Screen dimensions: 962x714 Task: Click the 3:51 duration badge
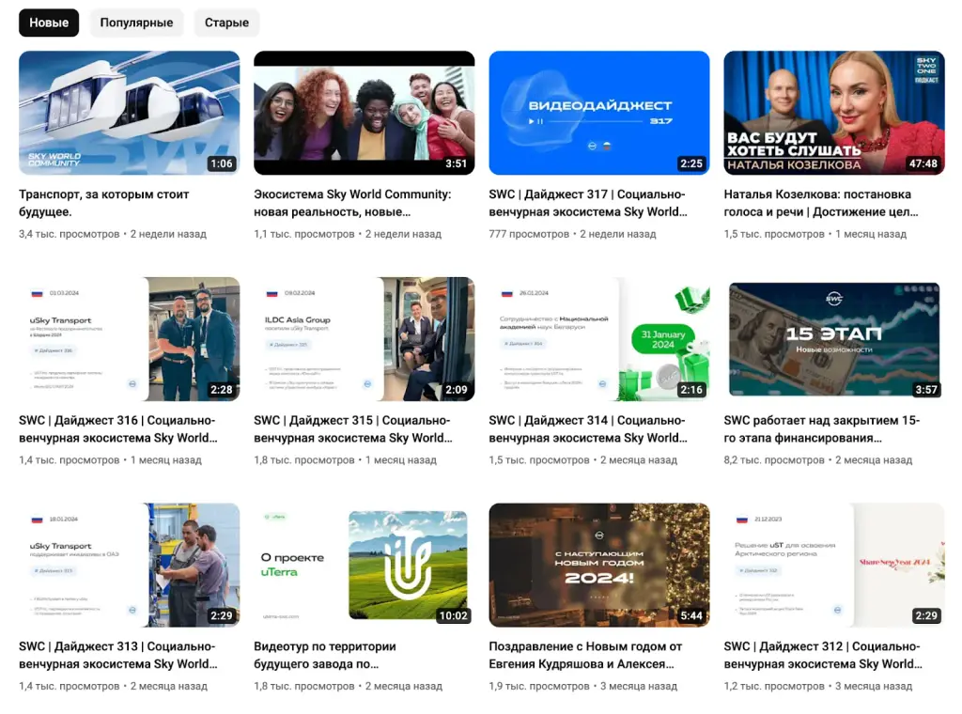(x=456, y=163)
